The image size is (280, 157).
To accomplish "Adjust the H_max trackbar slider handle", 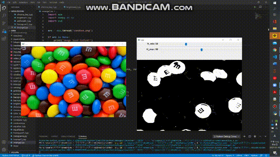I will [202, 49].
